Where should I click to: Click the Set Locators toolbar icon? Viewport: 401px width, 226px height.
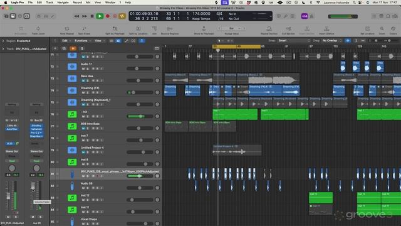click(x=368, y=29)
